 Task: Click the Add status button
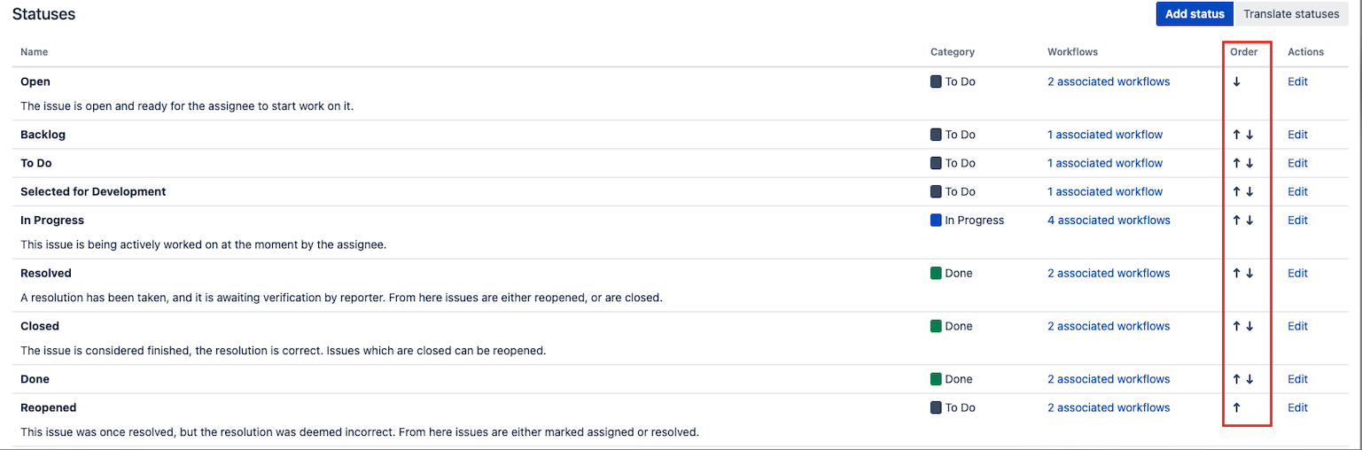pos(1195,14)
